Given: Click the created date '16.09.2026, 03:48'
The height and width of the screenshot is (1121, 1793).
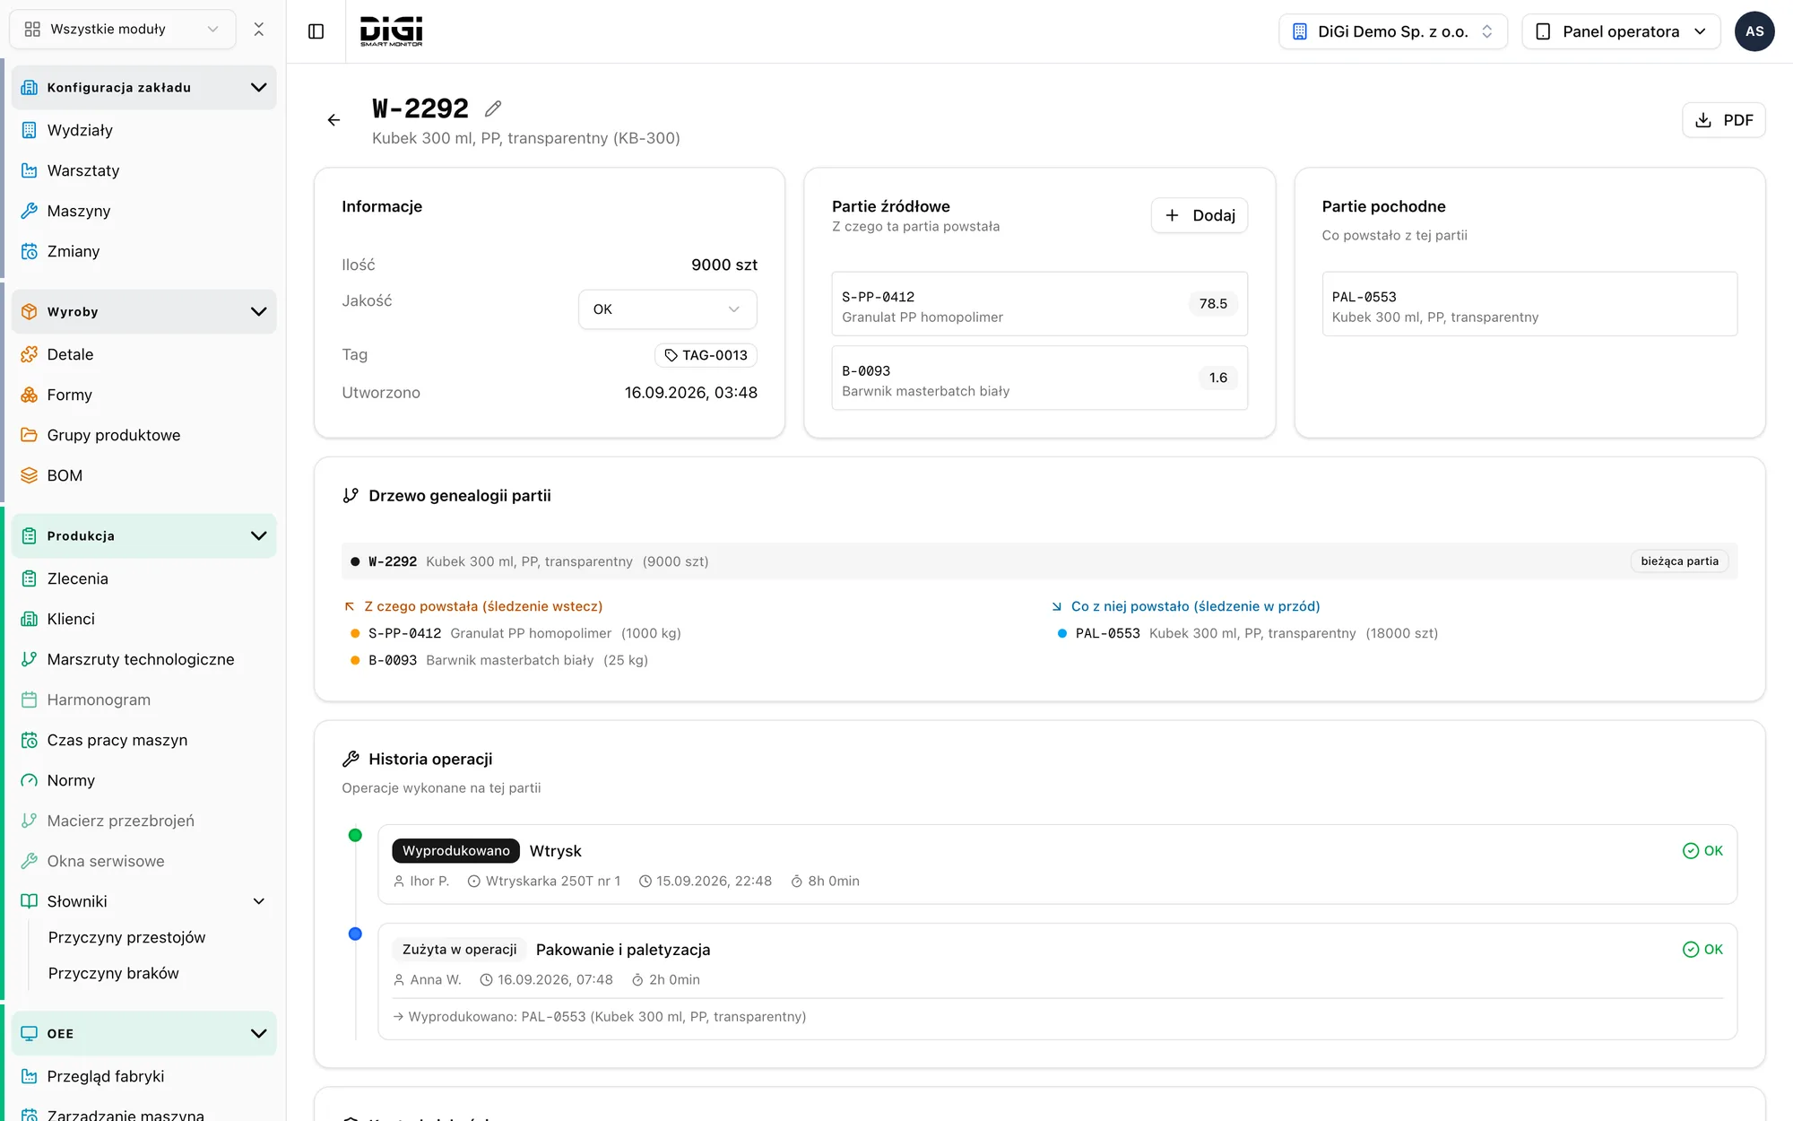Looking at the screenshot, I should click(691, 393).
